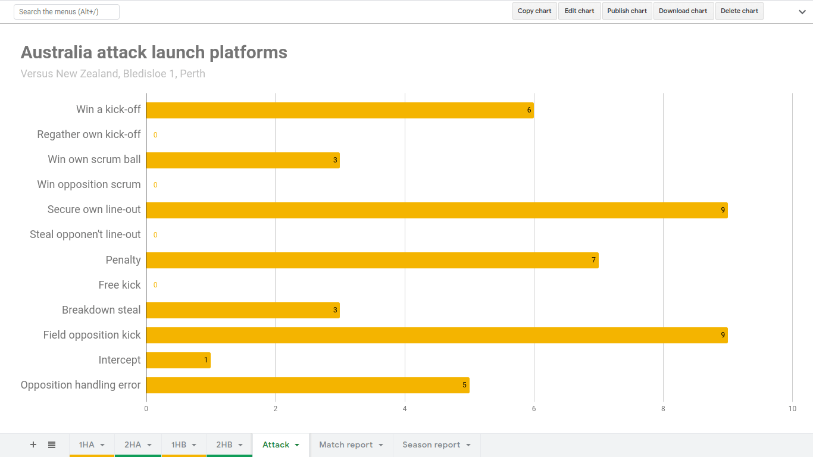Click the Win a kick-off axis label
This screenshot has width=813, height=457.
pyautogui.click(x=108, y=109)
